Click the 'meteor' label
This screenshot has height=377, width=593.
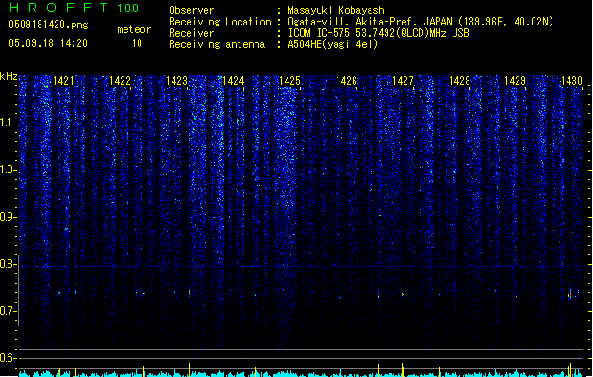[134, 29]
